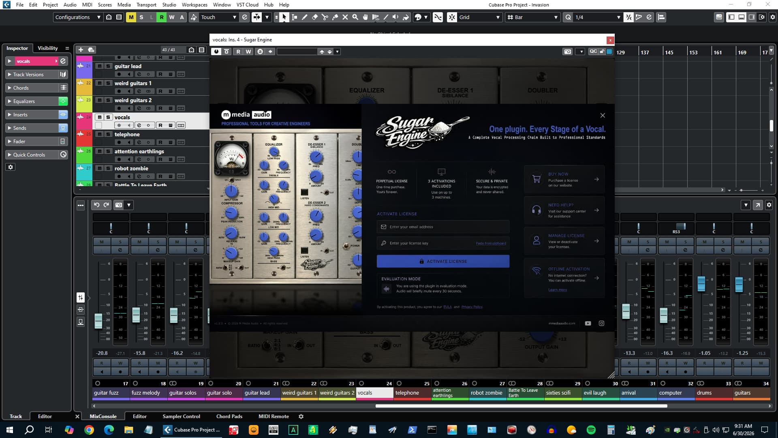Click the Activate License button

(443, 262)
